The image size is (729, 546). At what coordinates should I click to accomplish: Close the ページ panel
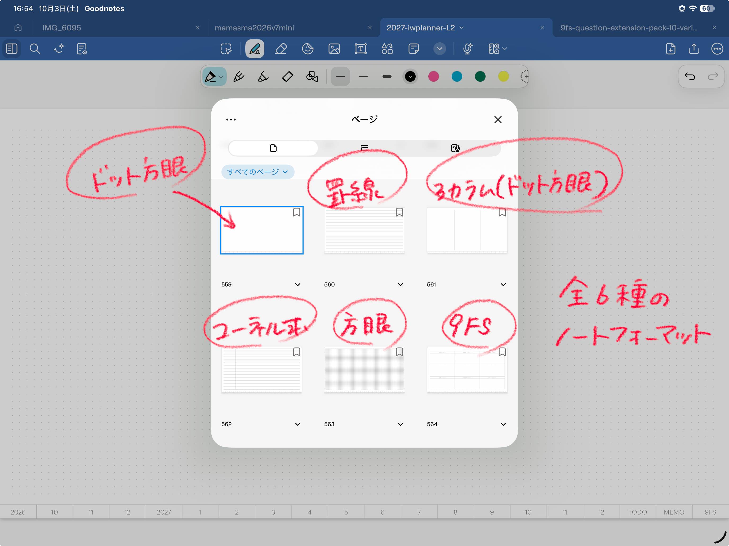[x=498, y=120]
